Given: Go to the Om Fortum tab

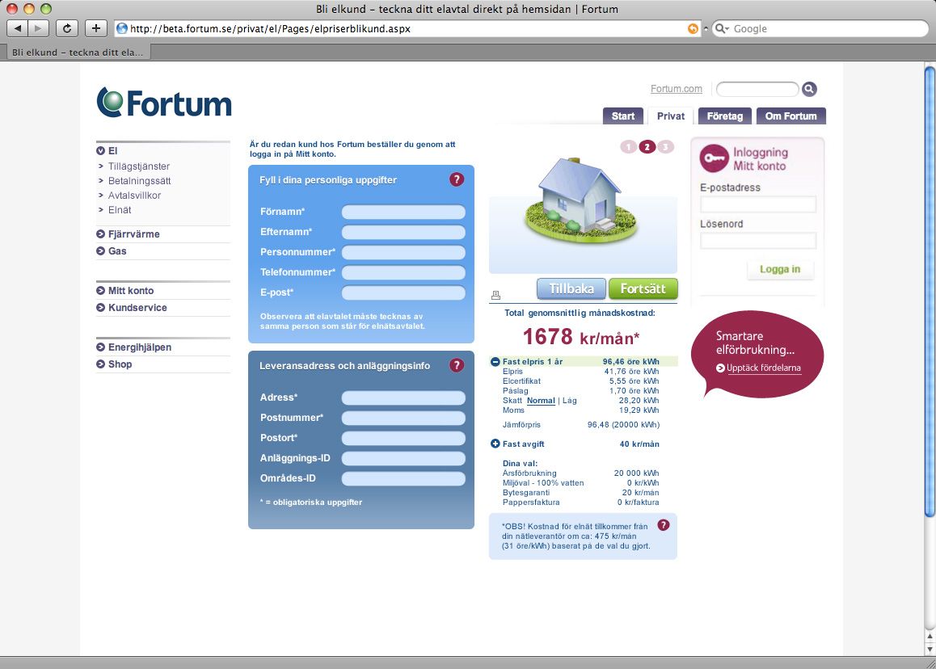Looking at the screenshot, I should click(x=791, y=116).
